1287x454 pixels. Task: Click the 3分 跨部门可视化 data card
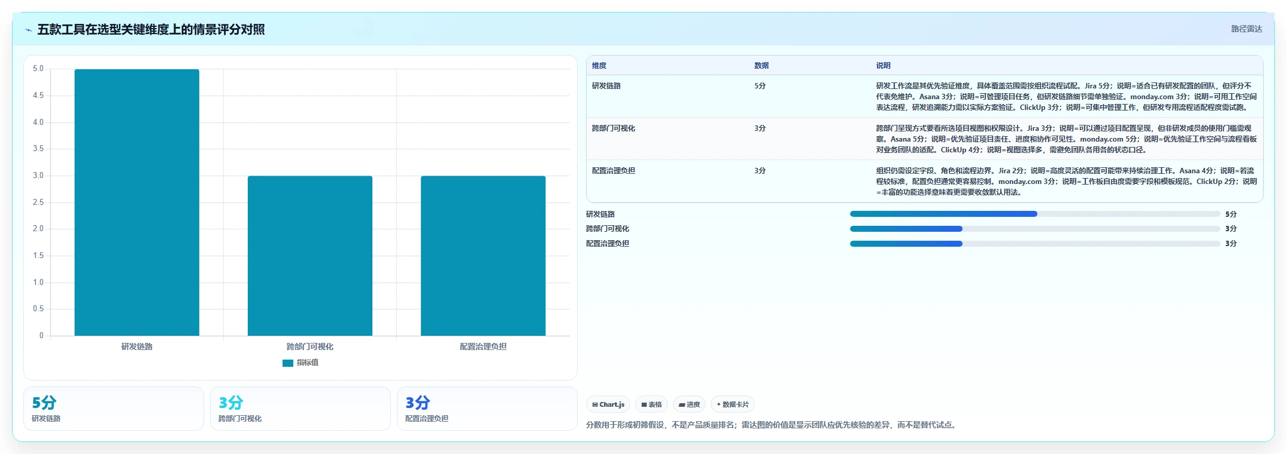[x=300, y=409]
